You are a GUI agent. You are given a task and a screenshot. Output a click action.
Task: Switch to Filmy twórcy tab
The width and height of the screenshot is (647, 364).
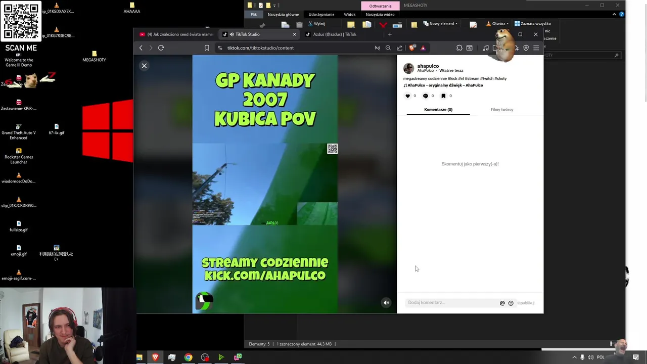(x=502, y=110)
